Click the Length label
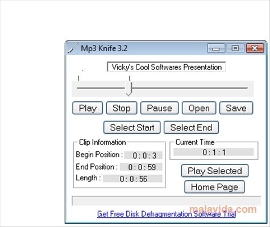This screenshot has height=227, width=270. (x=88, y=178)
